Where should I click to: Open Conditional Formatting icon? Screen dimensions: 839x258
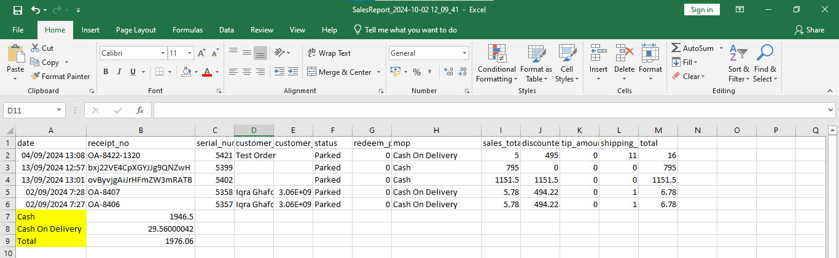496,55
